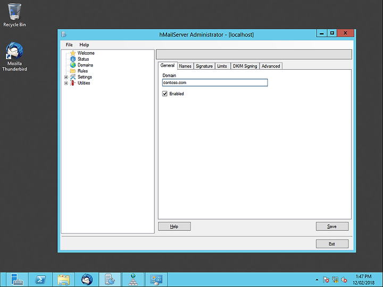Open Server Manager from taskbar

16,280
